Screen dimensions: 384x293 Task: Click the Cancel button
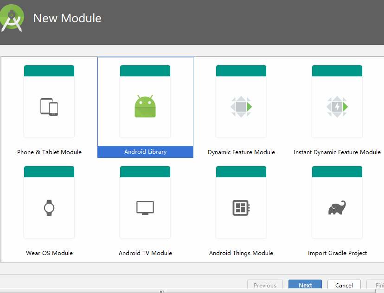(344, 285)
